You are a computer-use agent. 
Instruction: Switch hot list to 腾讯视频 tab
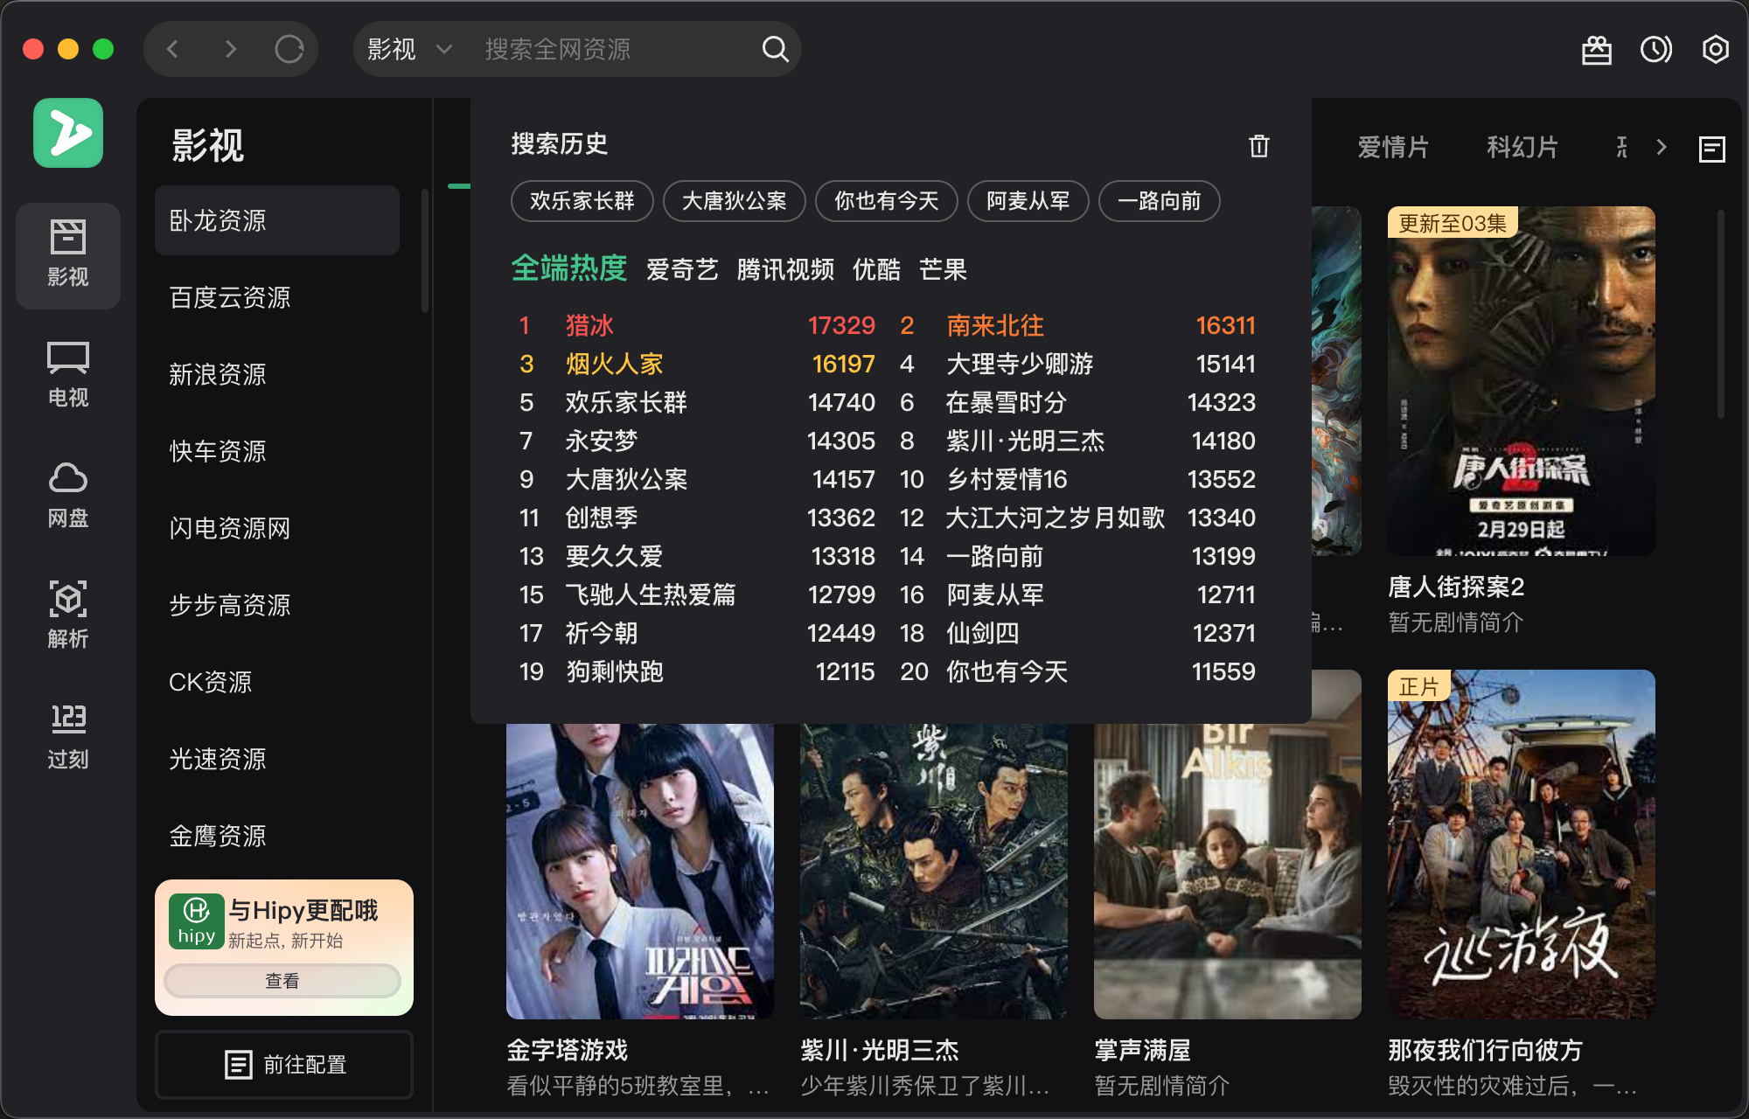click(x=785, y=269)
